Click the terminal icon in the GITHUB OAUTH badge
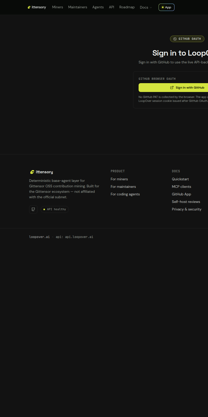Image resolution: width=208 pixels, height=417 pixels. 175,39
